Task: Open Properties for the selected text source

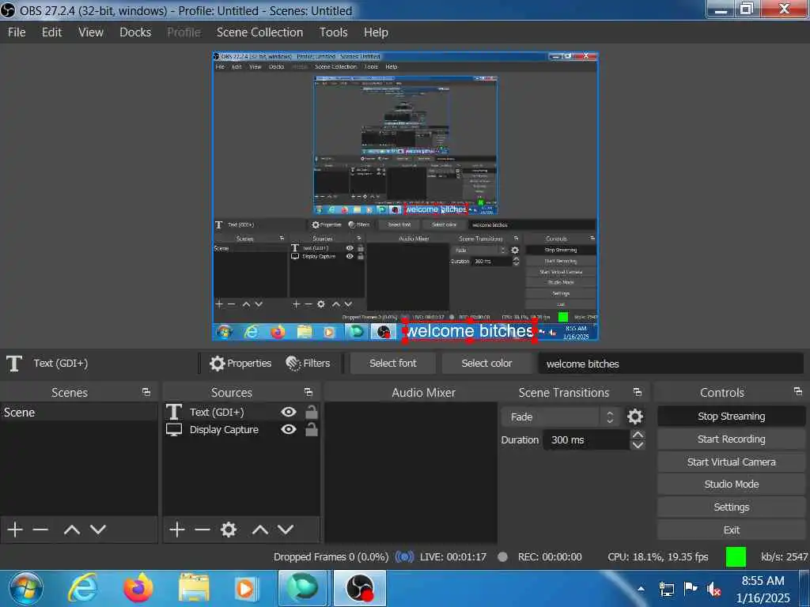Action: coord(240,364)
